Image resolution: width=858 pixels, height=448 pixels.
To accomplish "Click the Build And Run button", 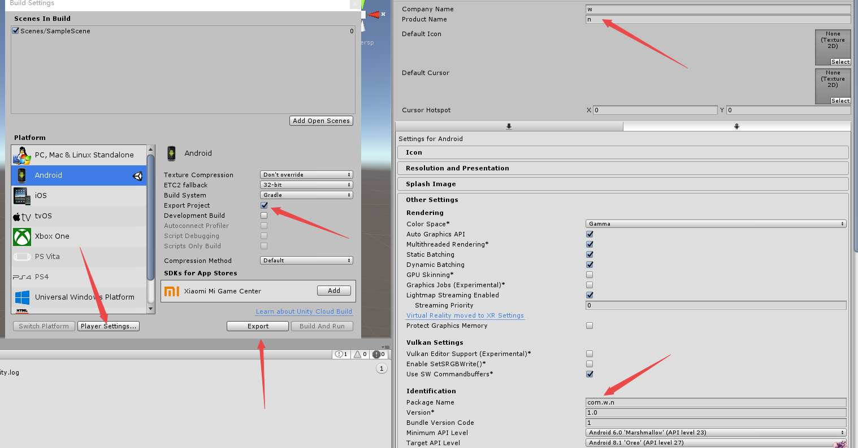I will point(322,326).
